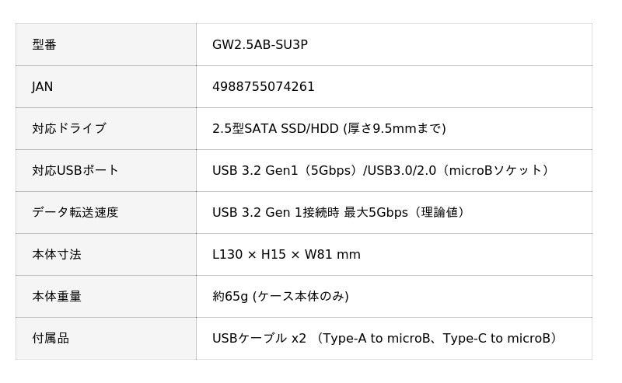Click the (厚さ9.5mmまで) thickness note
Viewport: 622px width, 383px height.
(x=395, y=129)
